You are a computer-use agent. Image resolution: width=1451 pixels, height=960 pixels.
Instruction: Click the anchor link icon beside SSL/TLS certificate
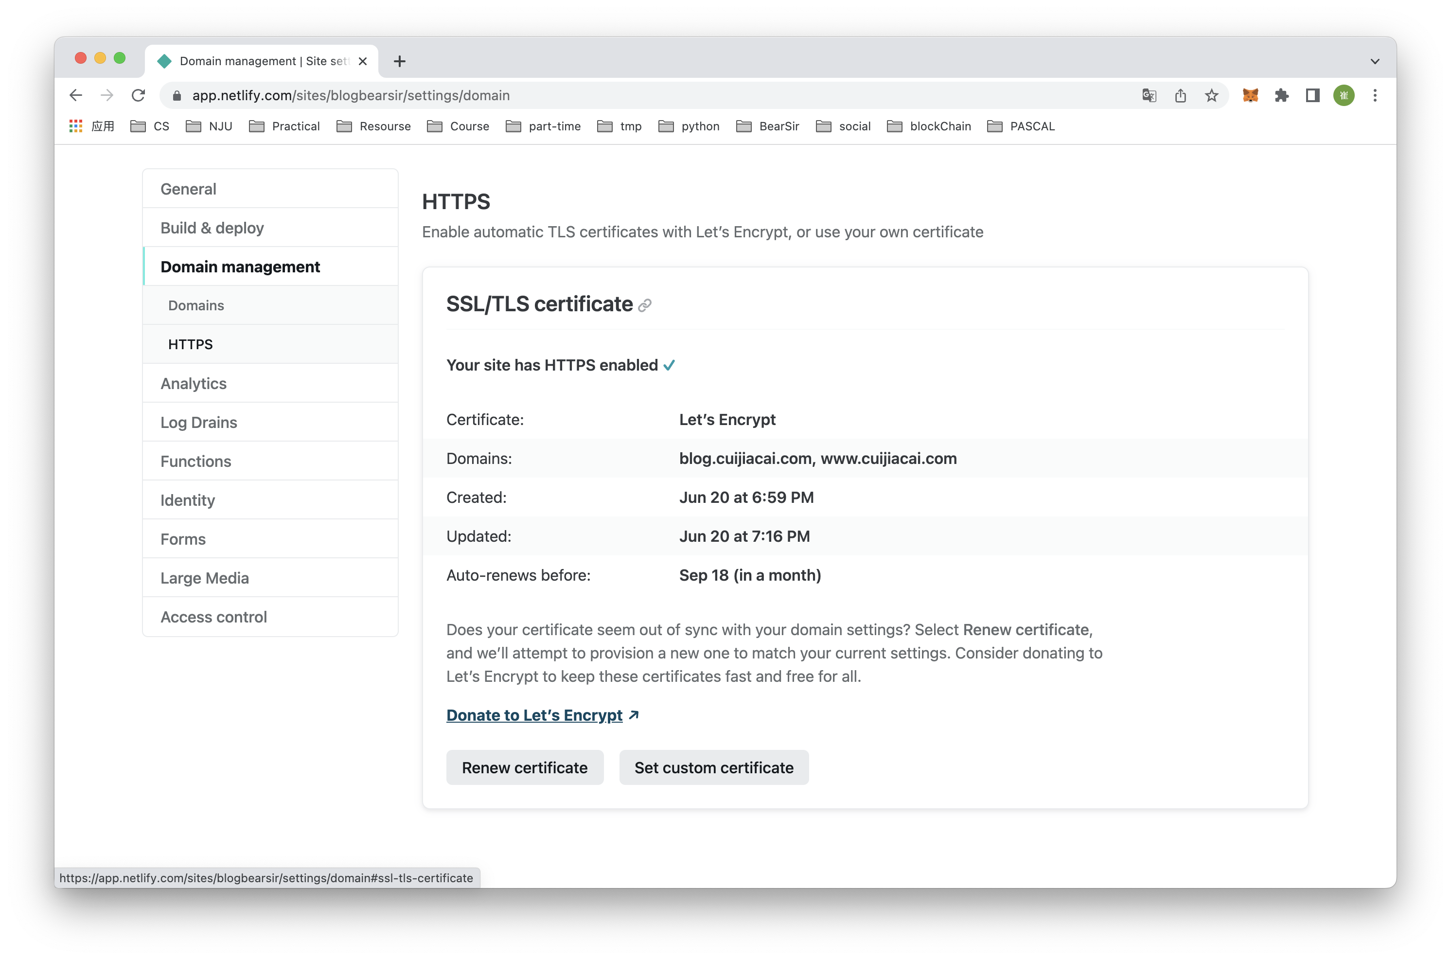pyautogui.click(x=644, y=305)
